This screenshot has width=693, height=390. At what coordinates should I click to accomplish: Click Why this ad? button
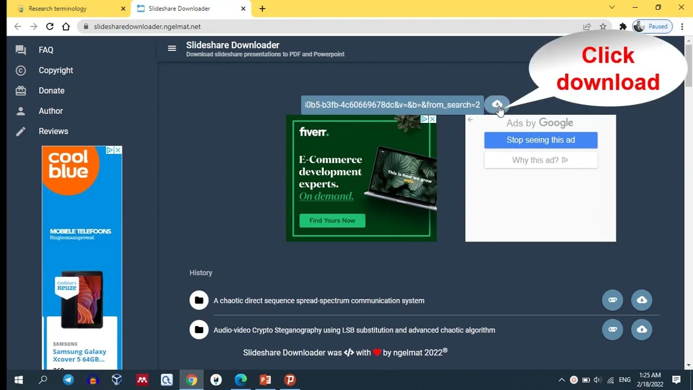[x=541, y=160]
